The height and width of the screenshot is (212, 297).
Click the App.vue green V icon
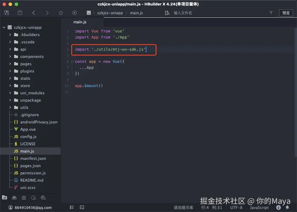pyautogui.click(x=16, y=129)
